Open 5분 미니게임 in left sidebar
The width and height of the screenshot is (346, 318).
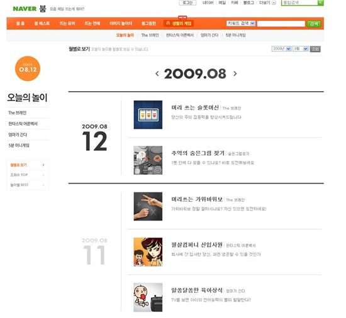pyautogui.click(x=19, y=145)
